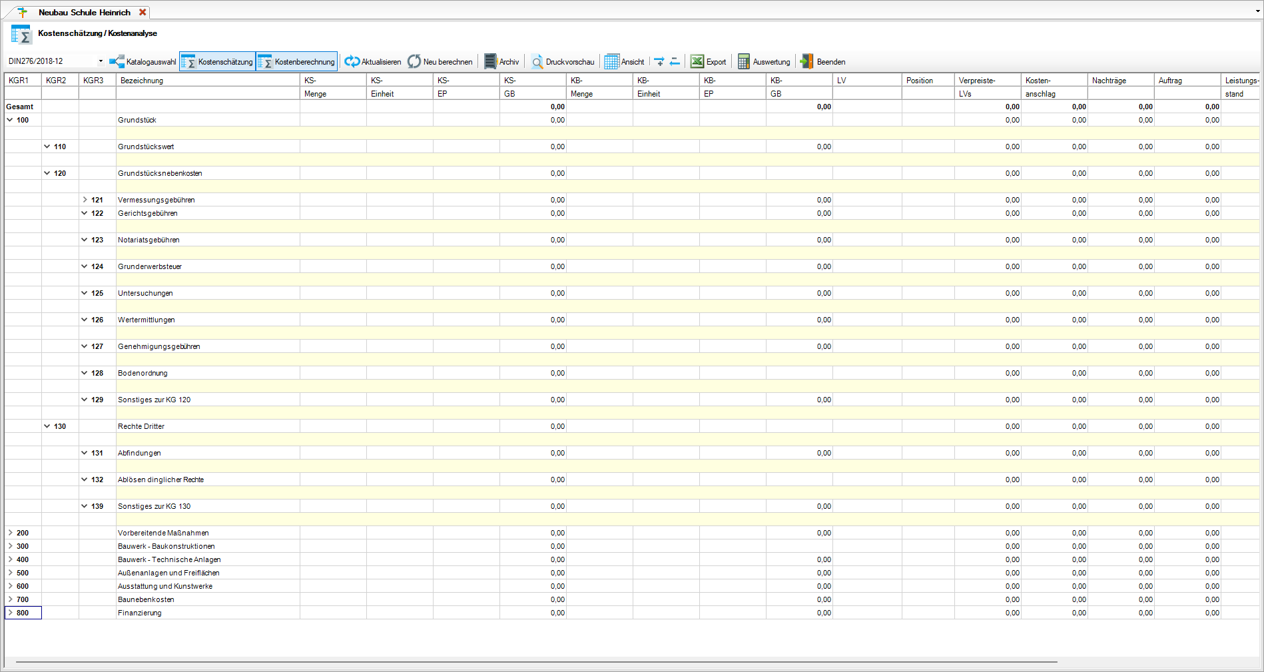This screenshot has height=672, width=1264.
Task: Click the Position column header
Action: 928,81
